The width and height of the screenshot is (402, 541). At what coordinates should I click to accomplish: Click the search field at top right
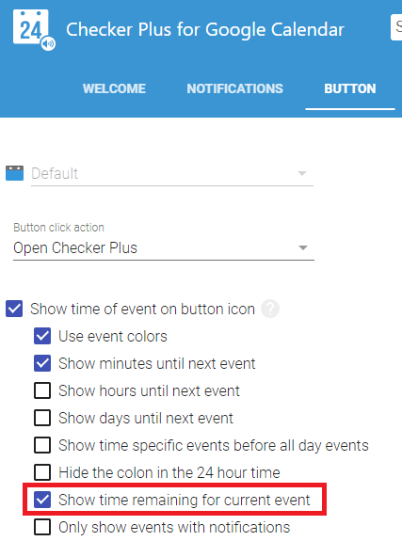(x=396, y=27)
